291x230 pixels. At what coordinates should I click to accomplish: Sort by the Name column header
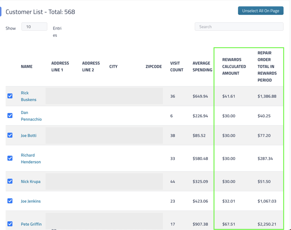click(x=26, y=67)
